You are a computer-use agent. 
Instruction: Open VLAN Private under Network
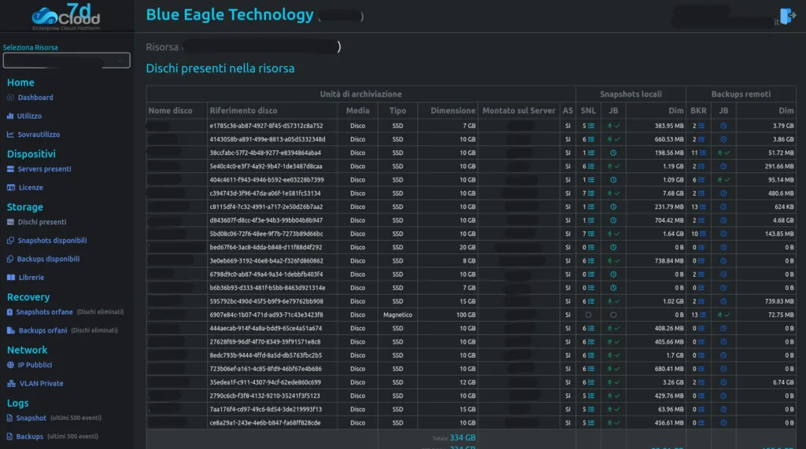tap(41, 383)
